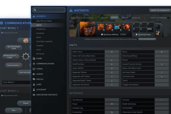Open Control Groups in the sidebar
This screenshot has width=171, height=114.
(x=44, y=42)
